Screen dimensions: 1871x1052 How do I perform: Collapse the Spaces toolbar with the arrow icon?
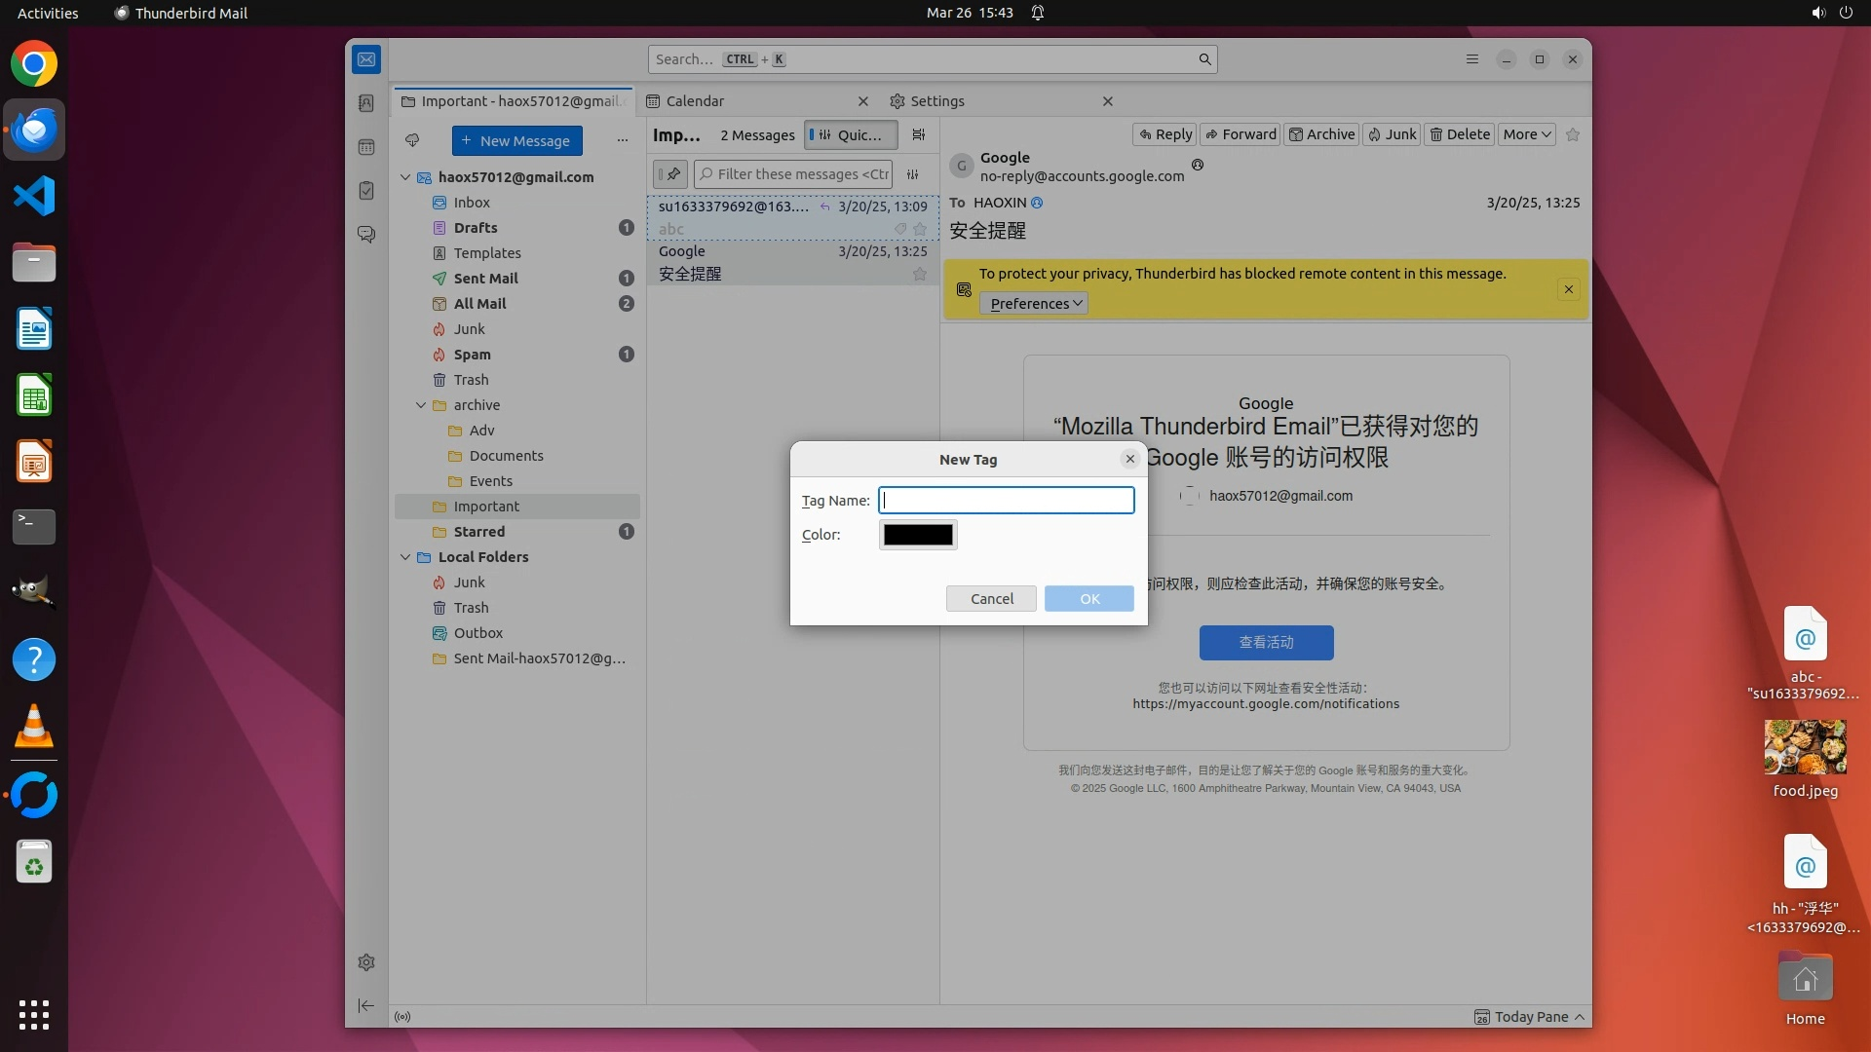[x=366, y=1005]
